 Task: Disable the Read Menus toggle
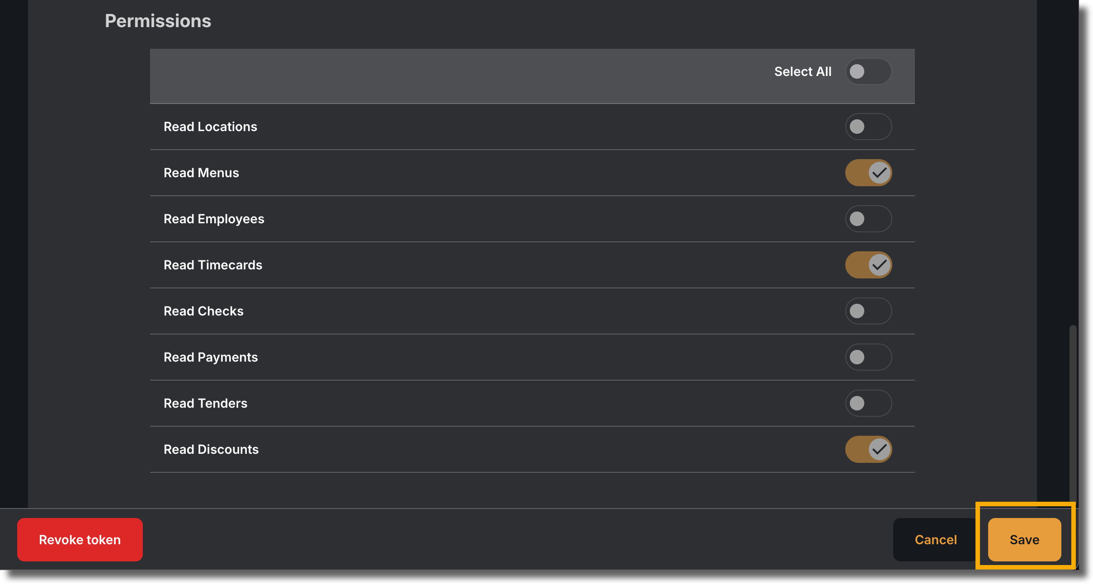(x=868, y=173)
